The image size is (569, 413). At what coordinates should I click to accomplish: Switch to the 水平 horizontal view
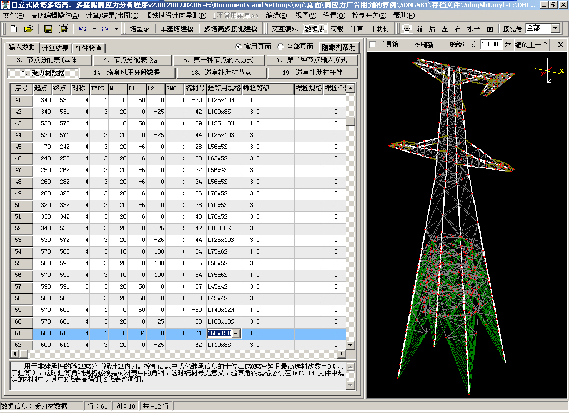pos(473,29)
